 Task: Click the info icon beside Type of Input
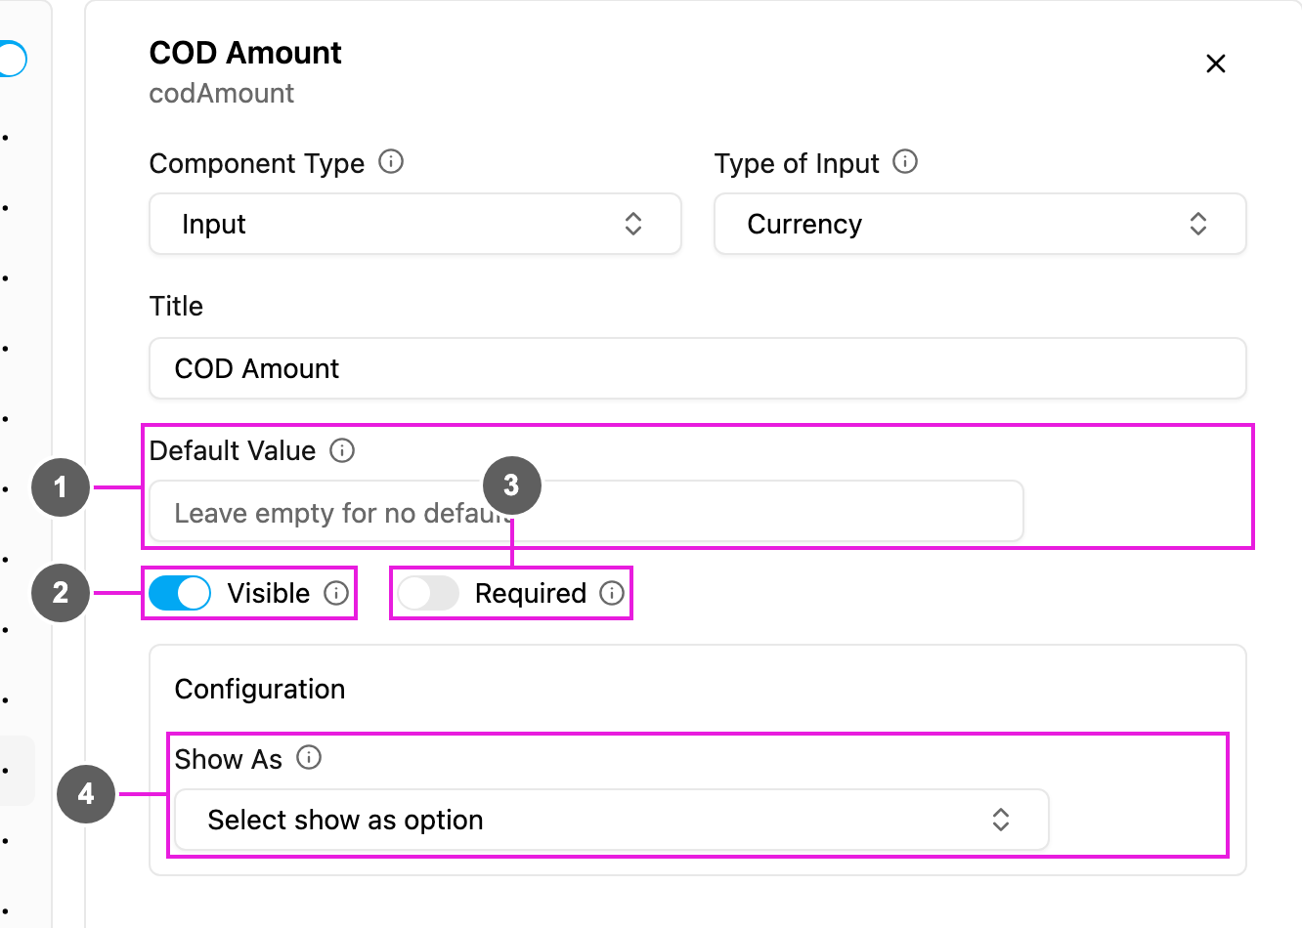coord(905,162)
